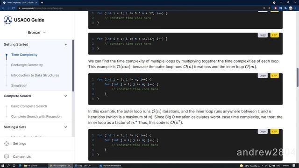Switch to Microsoft Whiteboard in the taskbar
The width and height of the screenshot is (299, 168).
pos(110,166)
